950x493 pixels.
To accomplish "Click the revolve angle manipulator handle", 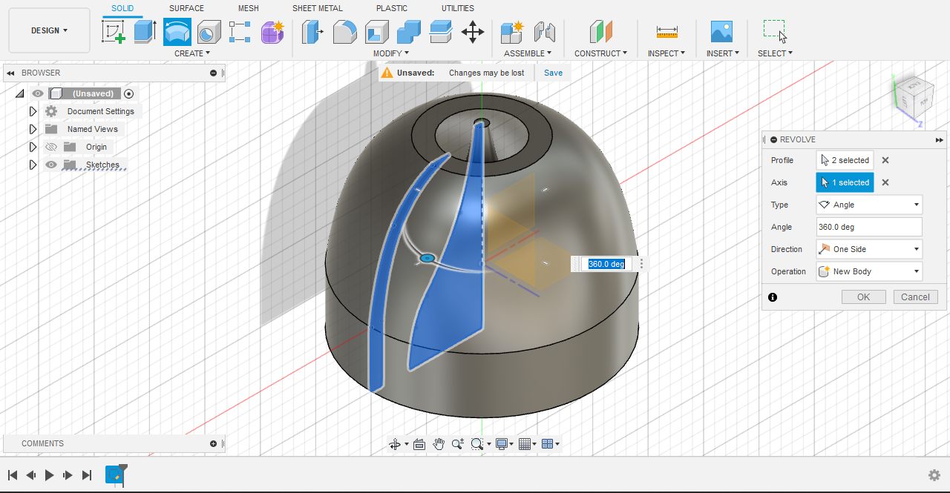I will pyautogui.click(x=427, y=258).
